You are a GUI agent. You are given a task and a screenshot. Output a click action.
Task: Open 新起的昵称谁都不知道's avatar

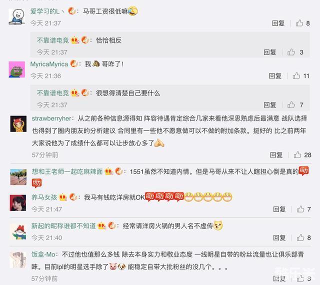[18, 231]
